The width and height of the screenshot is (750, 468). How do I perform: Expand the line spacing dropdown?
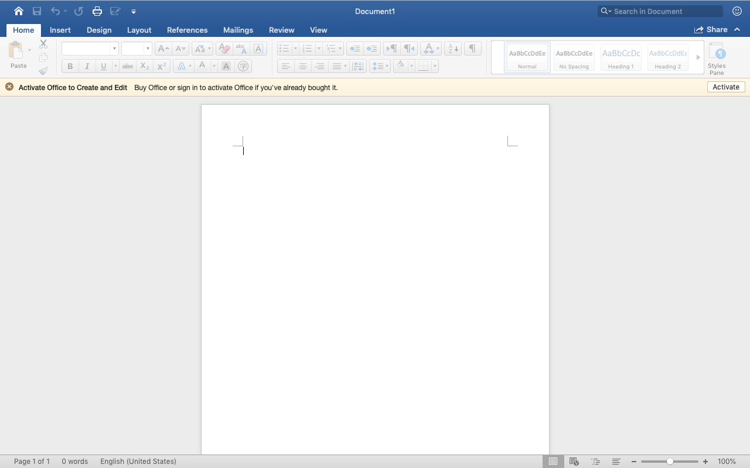tap(387, 66)
